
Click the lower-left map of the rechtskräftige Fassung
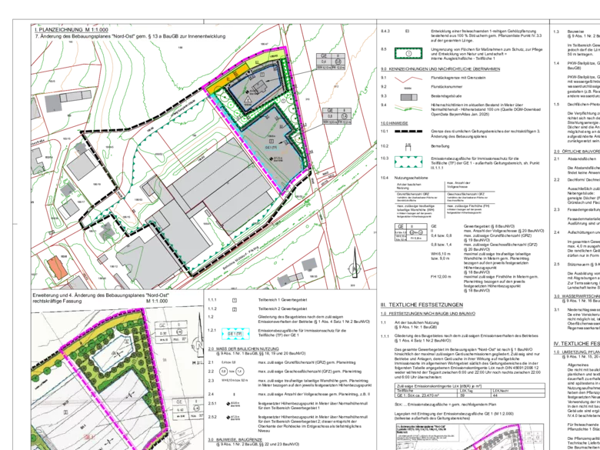(x=117, y=378)
